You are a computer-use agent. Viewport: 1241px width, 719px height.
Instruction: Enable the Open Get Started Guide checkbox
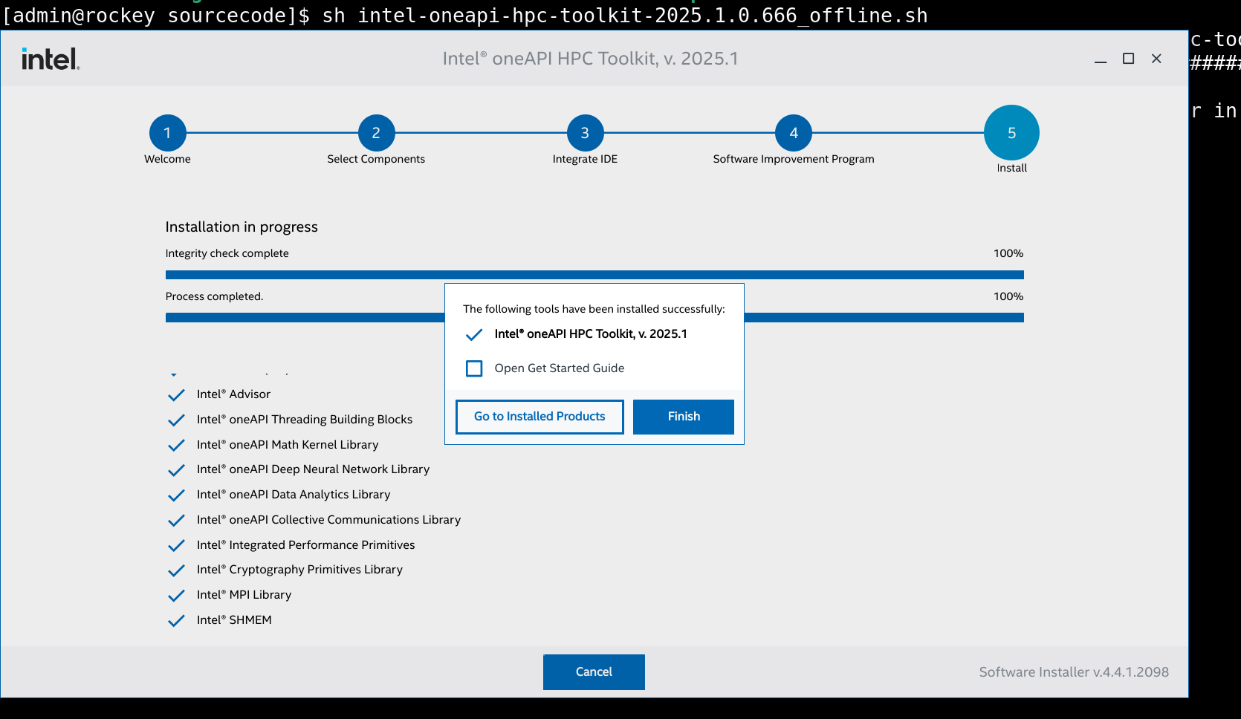coord(474,368)
